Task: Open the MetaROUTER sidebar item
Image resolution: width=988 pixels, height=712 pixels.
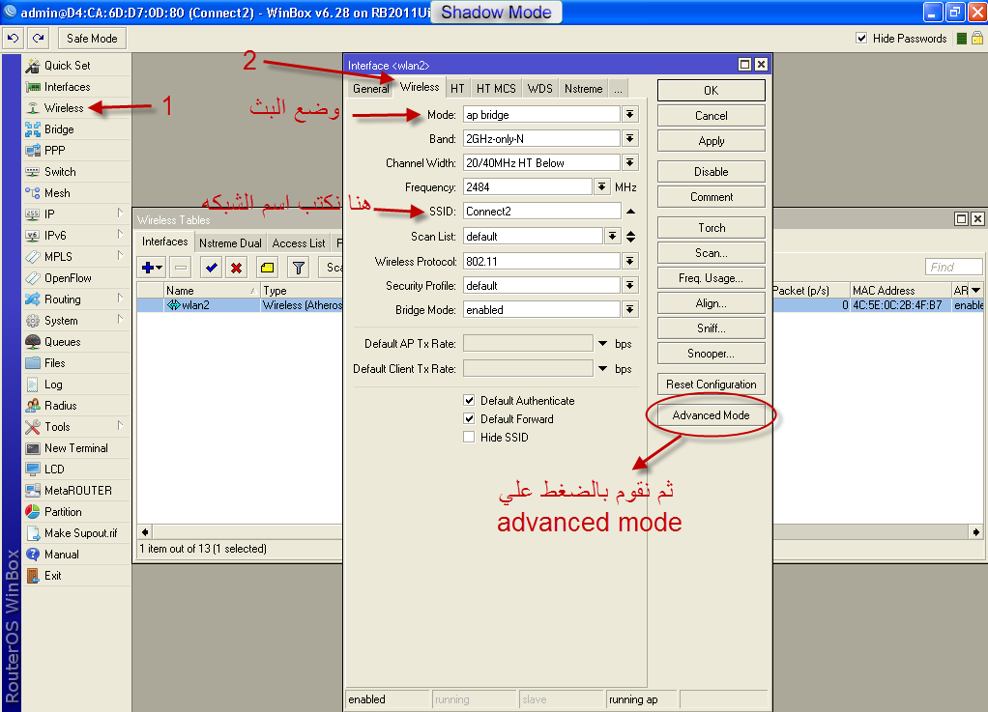Action: coord(77,491)
